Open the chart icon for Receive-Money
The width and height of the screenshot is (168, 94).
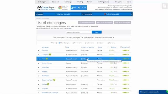click(39, 63)
